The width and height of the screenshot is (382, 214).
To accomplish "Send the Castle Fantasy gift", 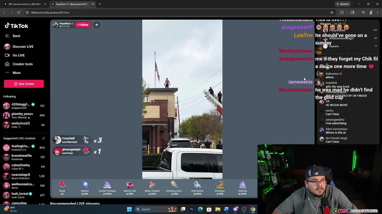I will tap(107, 188).
